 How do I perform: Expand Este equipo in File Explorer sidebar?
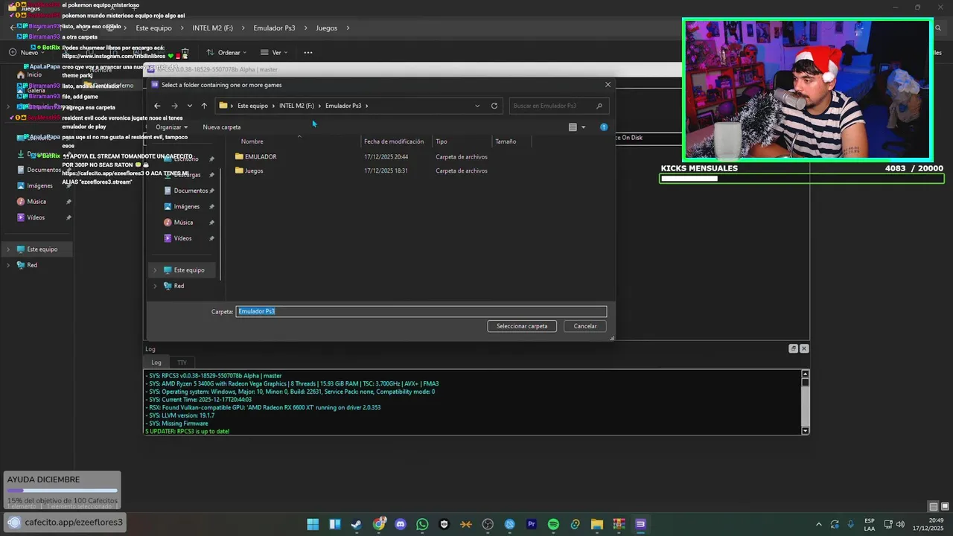8,249
